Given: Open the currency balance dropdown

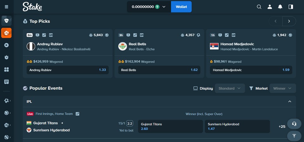Looking at the screenshot, I should pos(149,7).
